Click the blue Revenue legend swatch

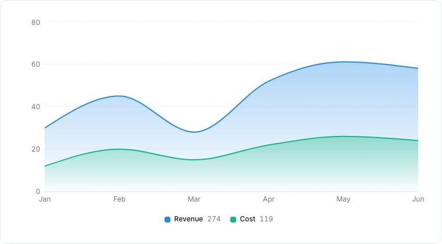pos(167,220)
